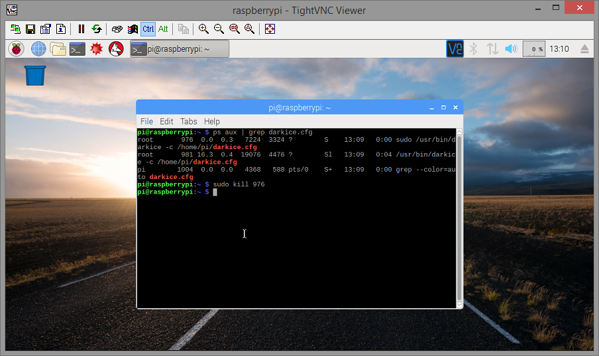
Task: Select pi@raspberrypi taskbar window button
Action: [x=180, y=49]
